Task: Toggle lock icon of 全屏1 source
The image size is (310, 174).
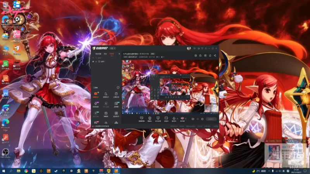Action: (96, 61)
